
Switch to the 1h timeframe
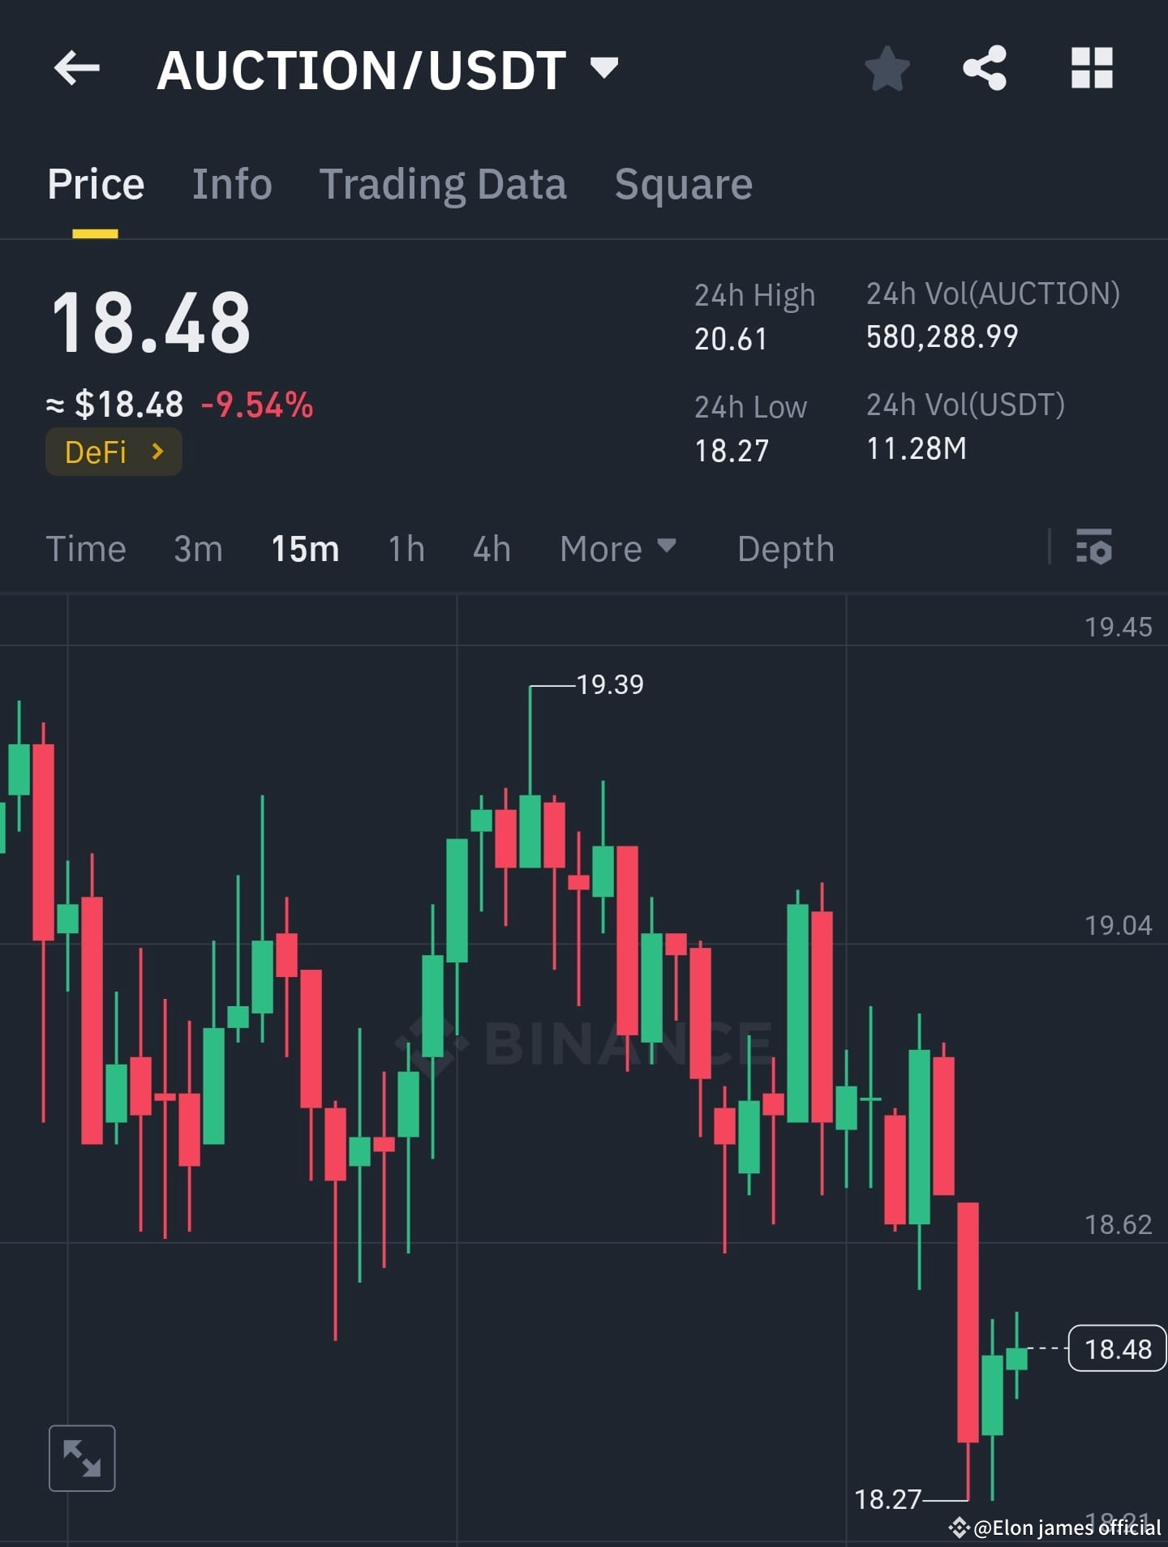(405, 549)
